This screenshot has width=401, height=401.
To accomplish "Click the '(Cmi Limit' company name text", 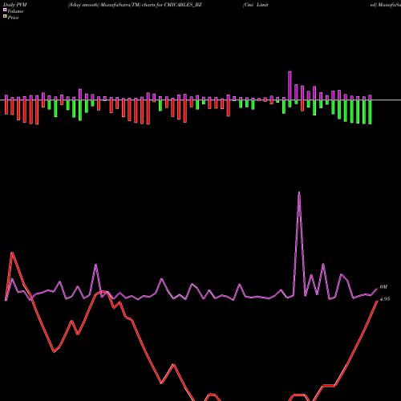I will pyautogui.click(x=256, y=5).
